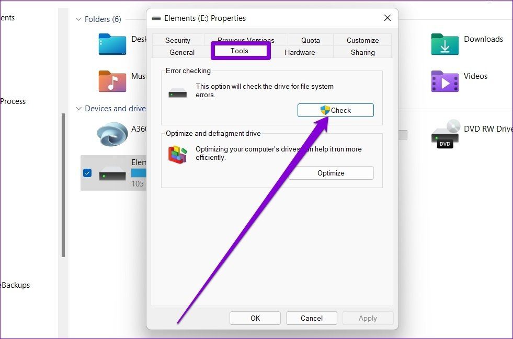Click the Elements drive storage usage bar
The width and height of the screenshot is (513, 339).
click(139, 172)
